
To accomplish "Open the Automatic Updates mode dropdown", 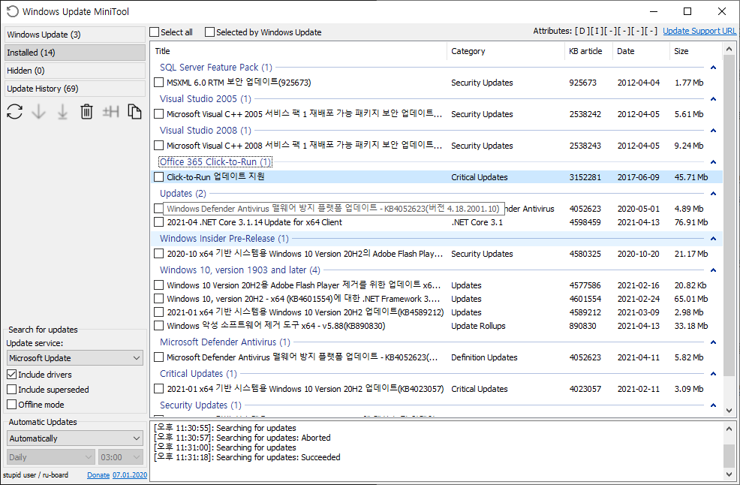I will (x=75, y=438).
